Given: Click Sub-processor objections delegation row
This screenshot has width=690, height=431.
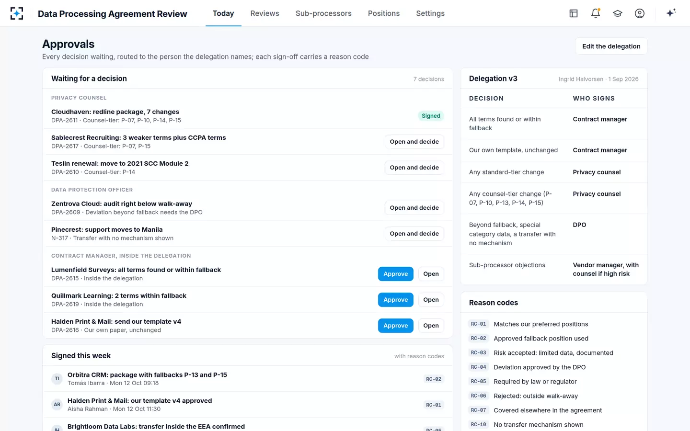Looking at the screenshot, I should tap(553, 269).
